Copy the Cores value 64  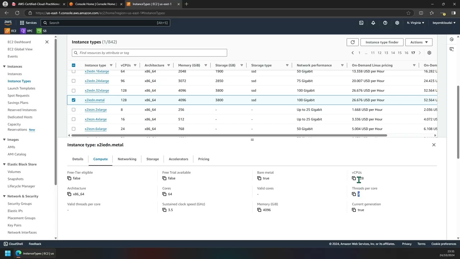pyautogui.click(x=164, y=194)
